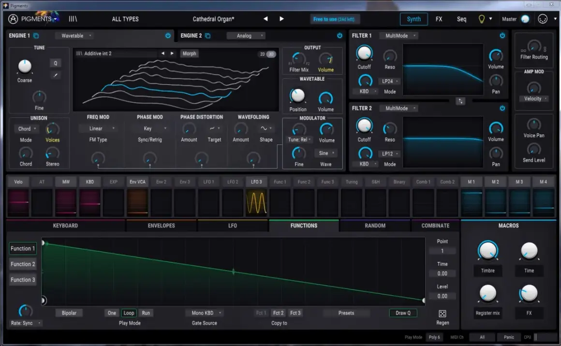
Task: Toggle Draw Q button
Action: 403,313
